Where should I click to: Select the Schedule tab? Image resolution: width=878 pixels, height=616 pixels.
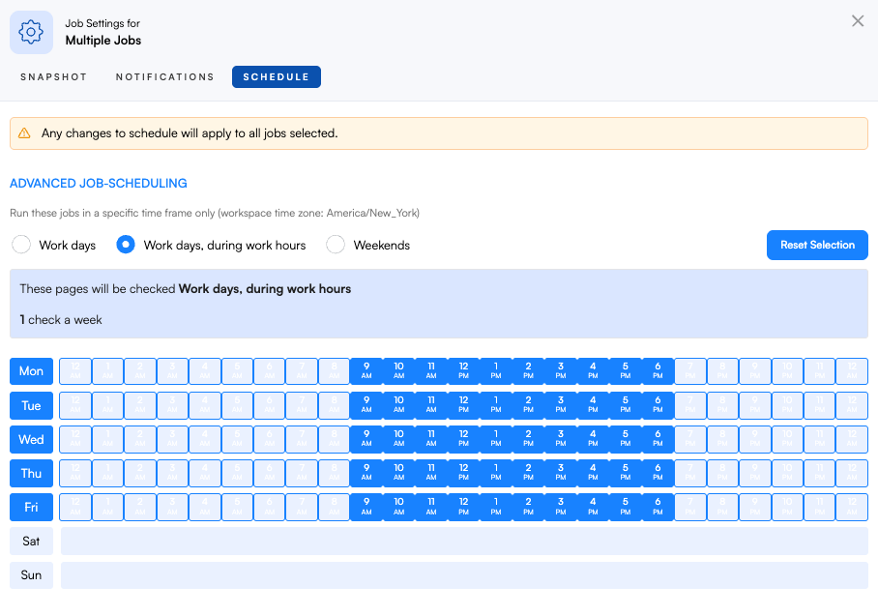coord(276,77)
